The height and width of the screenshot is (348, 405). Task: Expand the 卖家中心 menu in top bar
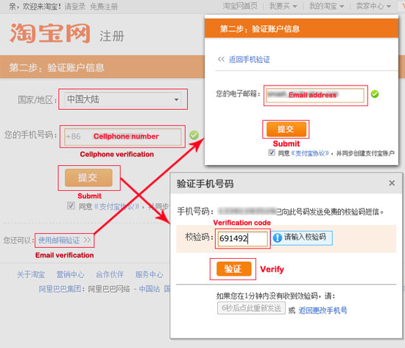point(373,6)
